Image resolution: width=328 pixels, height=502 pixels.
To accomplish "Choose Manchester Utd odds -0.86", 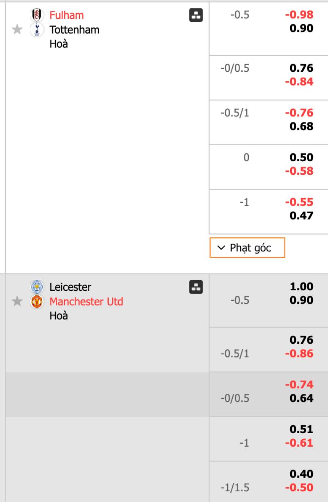I will tap(299, 354).
